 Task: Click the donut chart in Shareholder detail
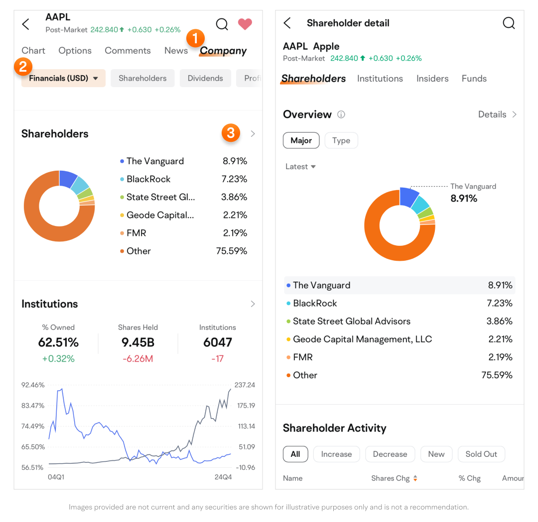click(400, 225)
